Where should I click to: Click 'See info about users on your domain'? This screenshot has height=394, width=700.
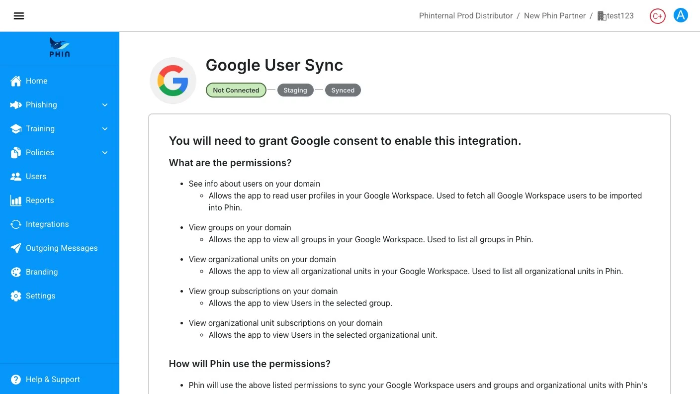[255, 184]
